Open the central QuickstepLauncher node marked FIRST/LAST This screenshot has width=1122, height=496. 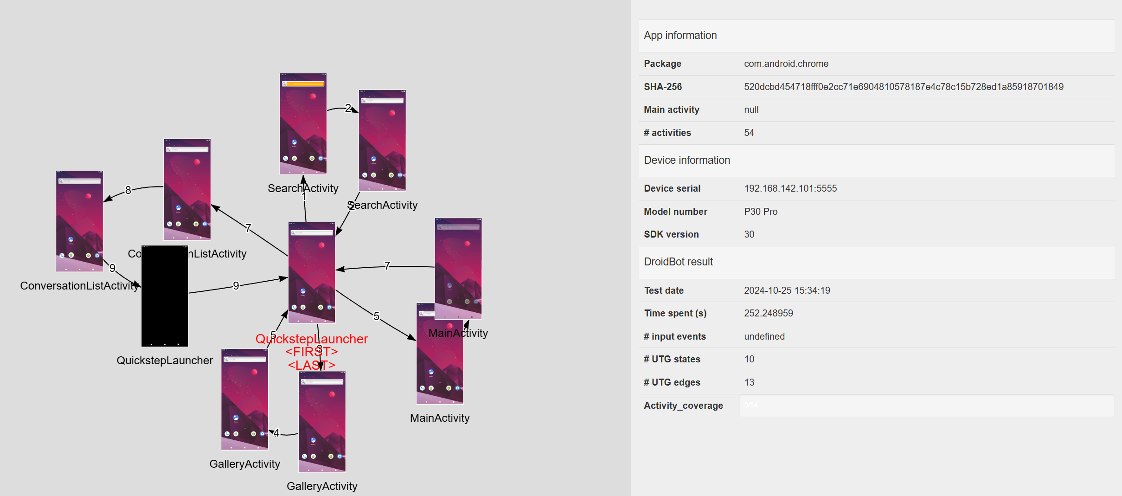pyautogui.click(x=311, y=272)
